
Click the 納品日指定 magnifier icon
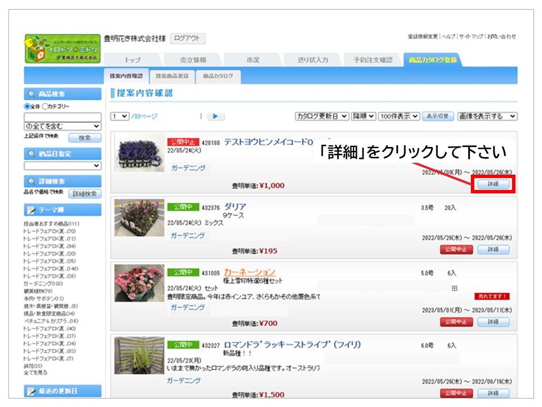(x=30, y=154)
